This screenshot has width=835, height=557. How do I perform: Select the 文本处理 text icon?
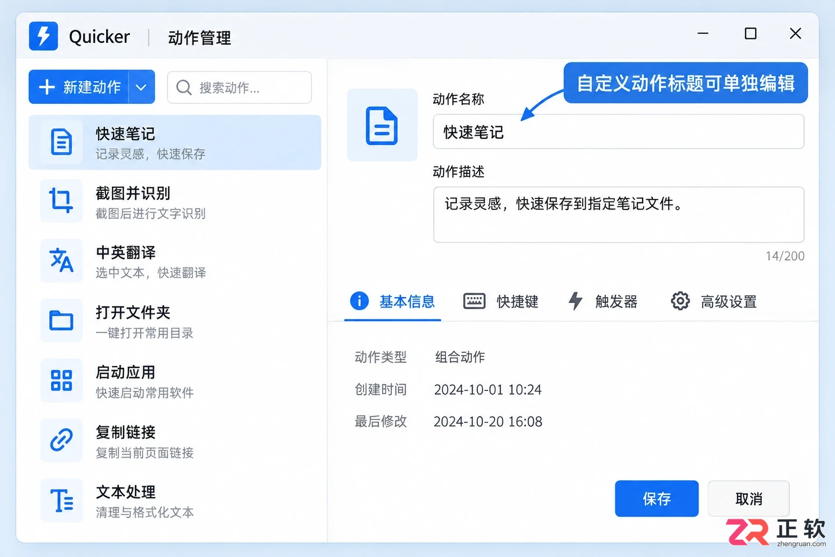pos(61,500)
